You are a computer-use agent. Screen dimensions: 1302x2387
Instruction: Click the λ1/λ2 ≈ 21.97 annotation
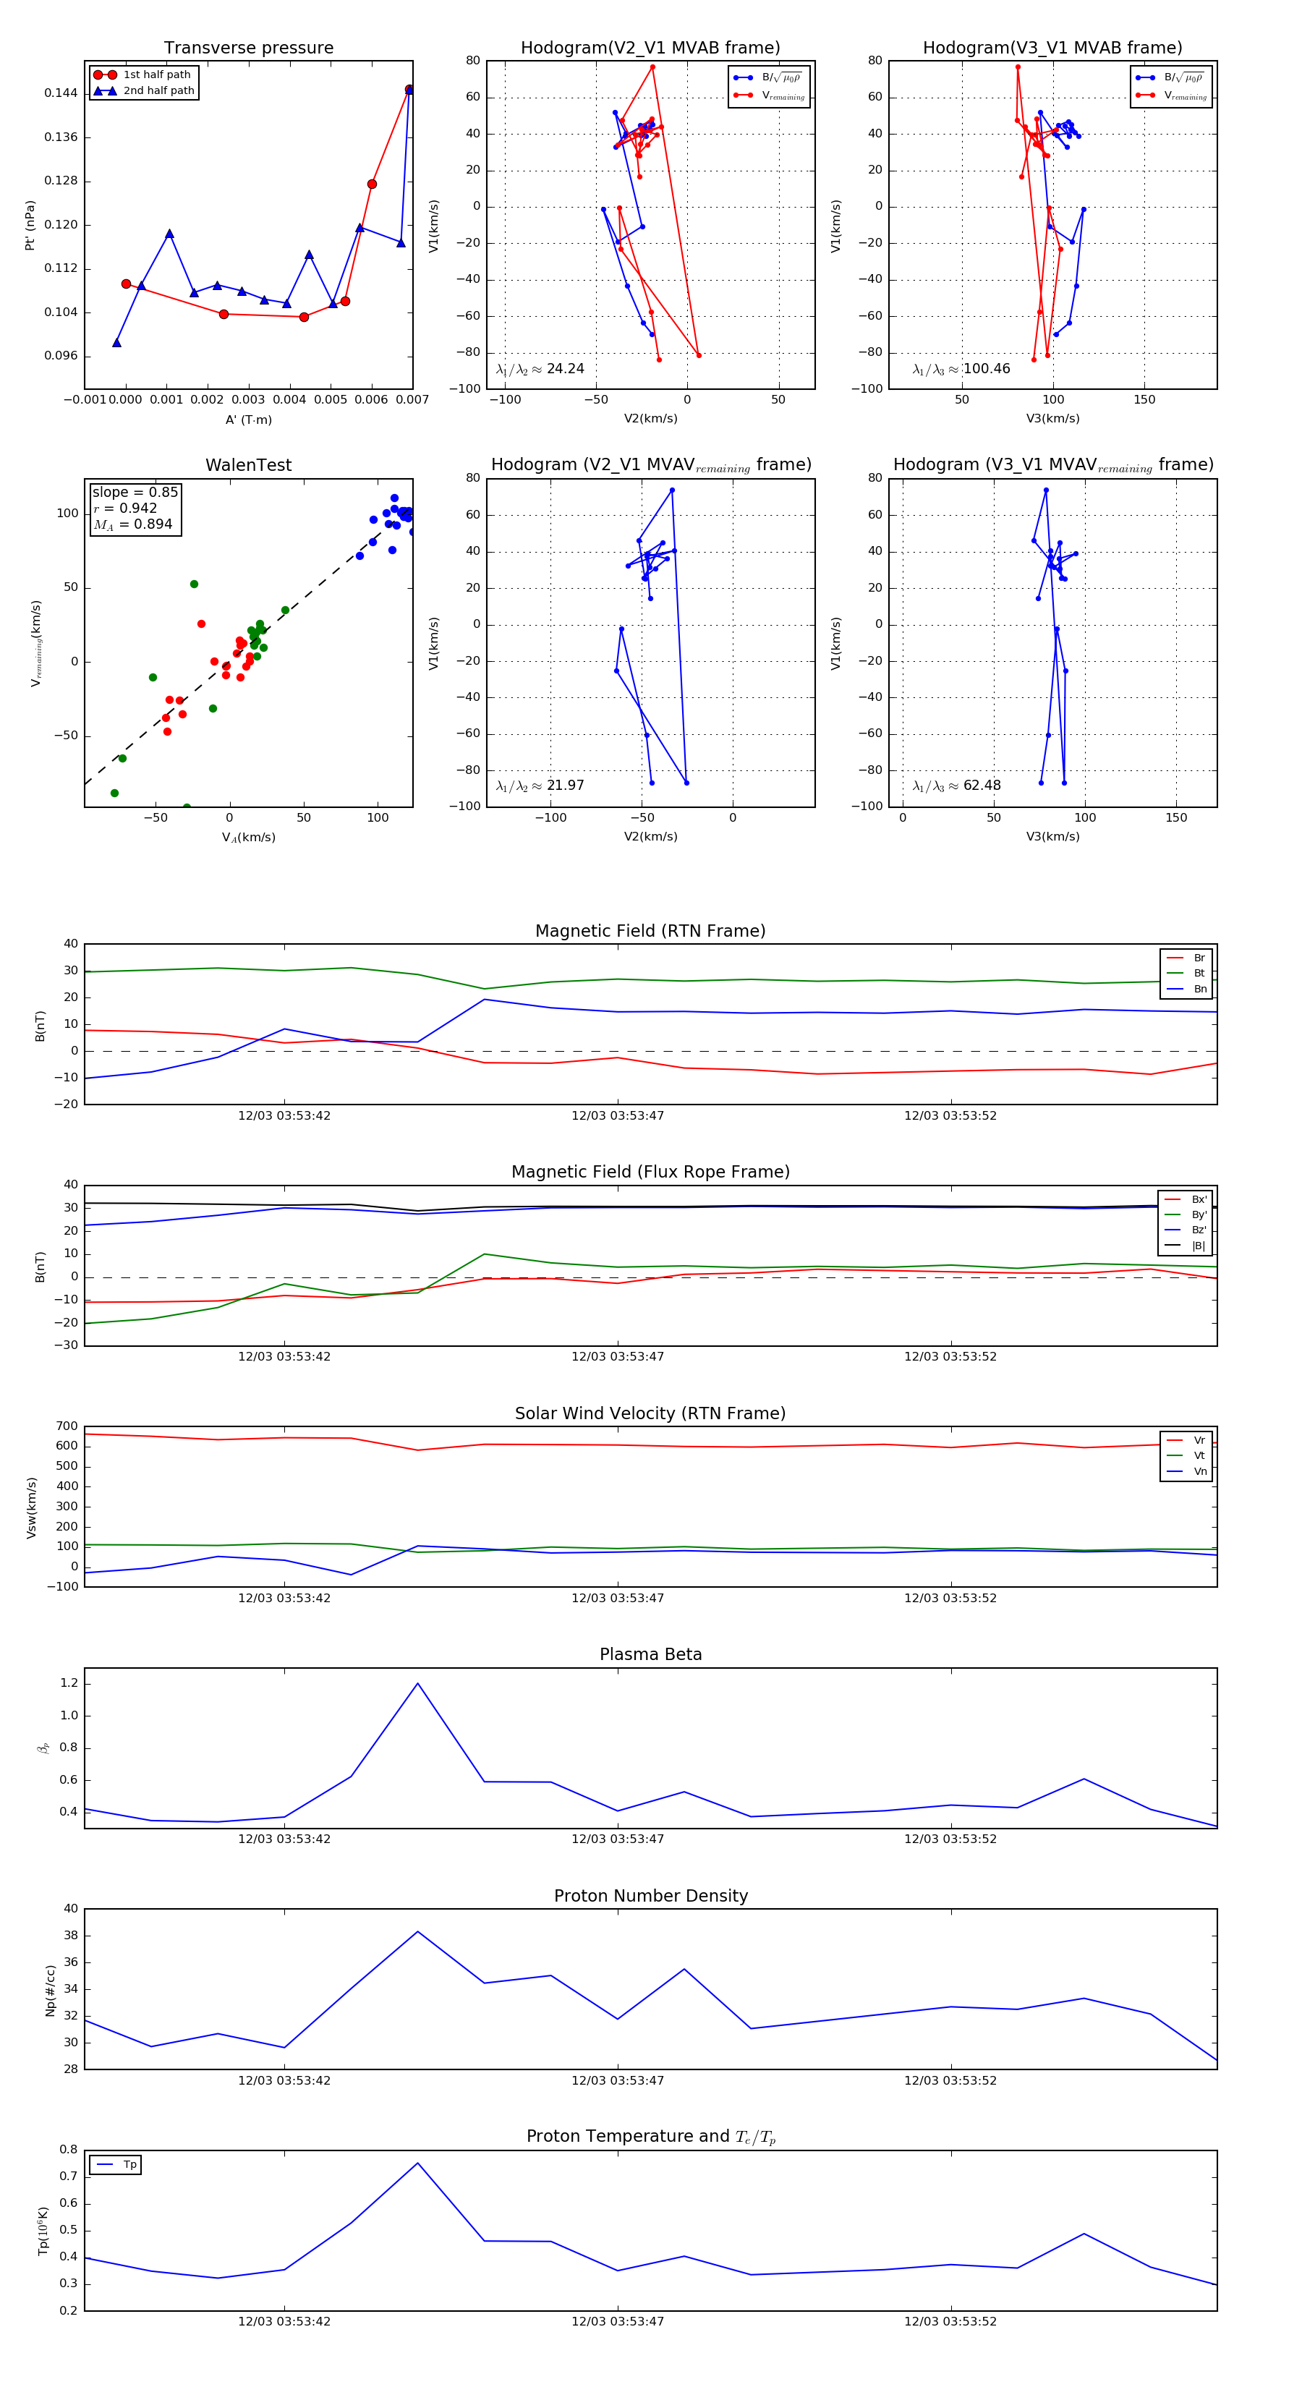click(540, 786)
